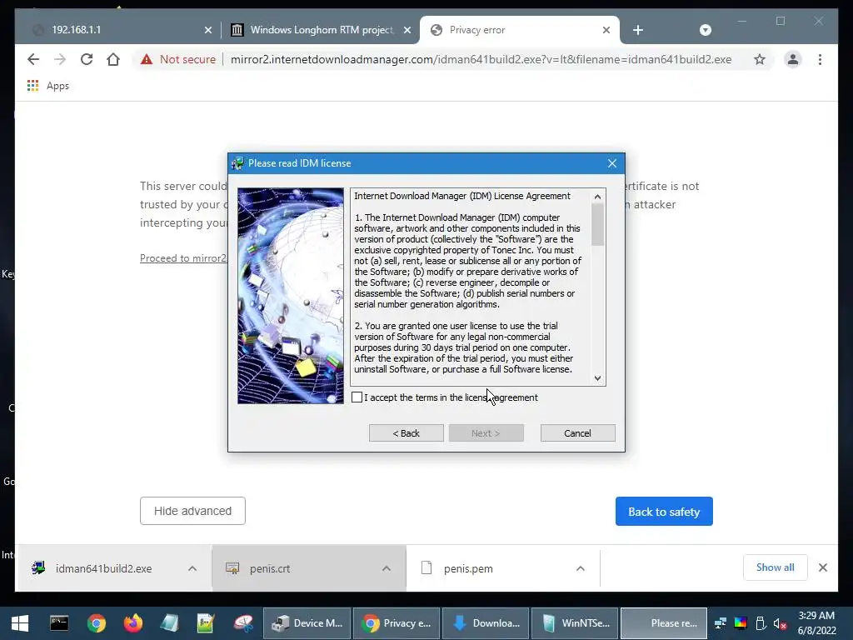The width and height of the screenshot is (853, 640).
Task: Open a new Chrome tab
Action: point(638,30)
